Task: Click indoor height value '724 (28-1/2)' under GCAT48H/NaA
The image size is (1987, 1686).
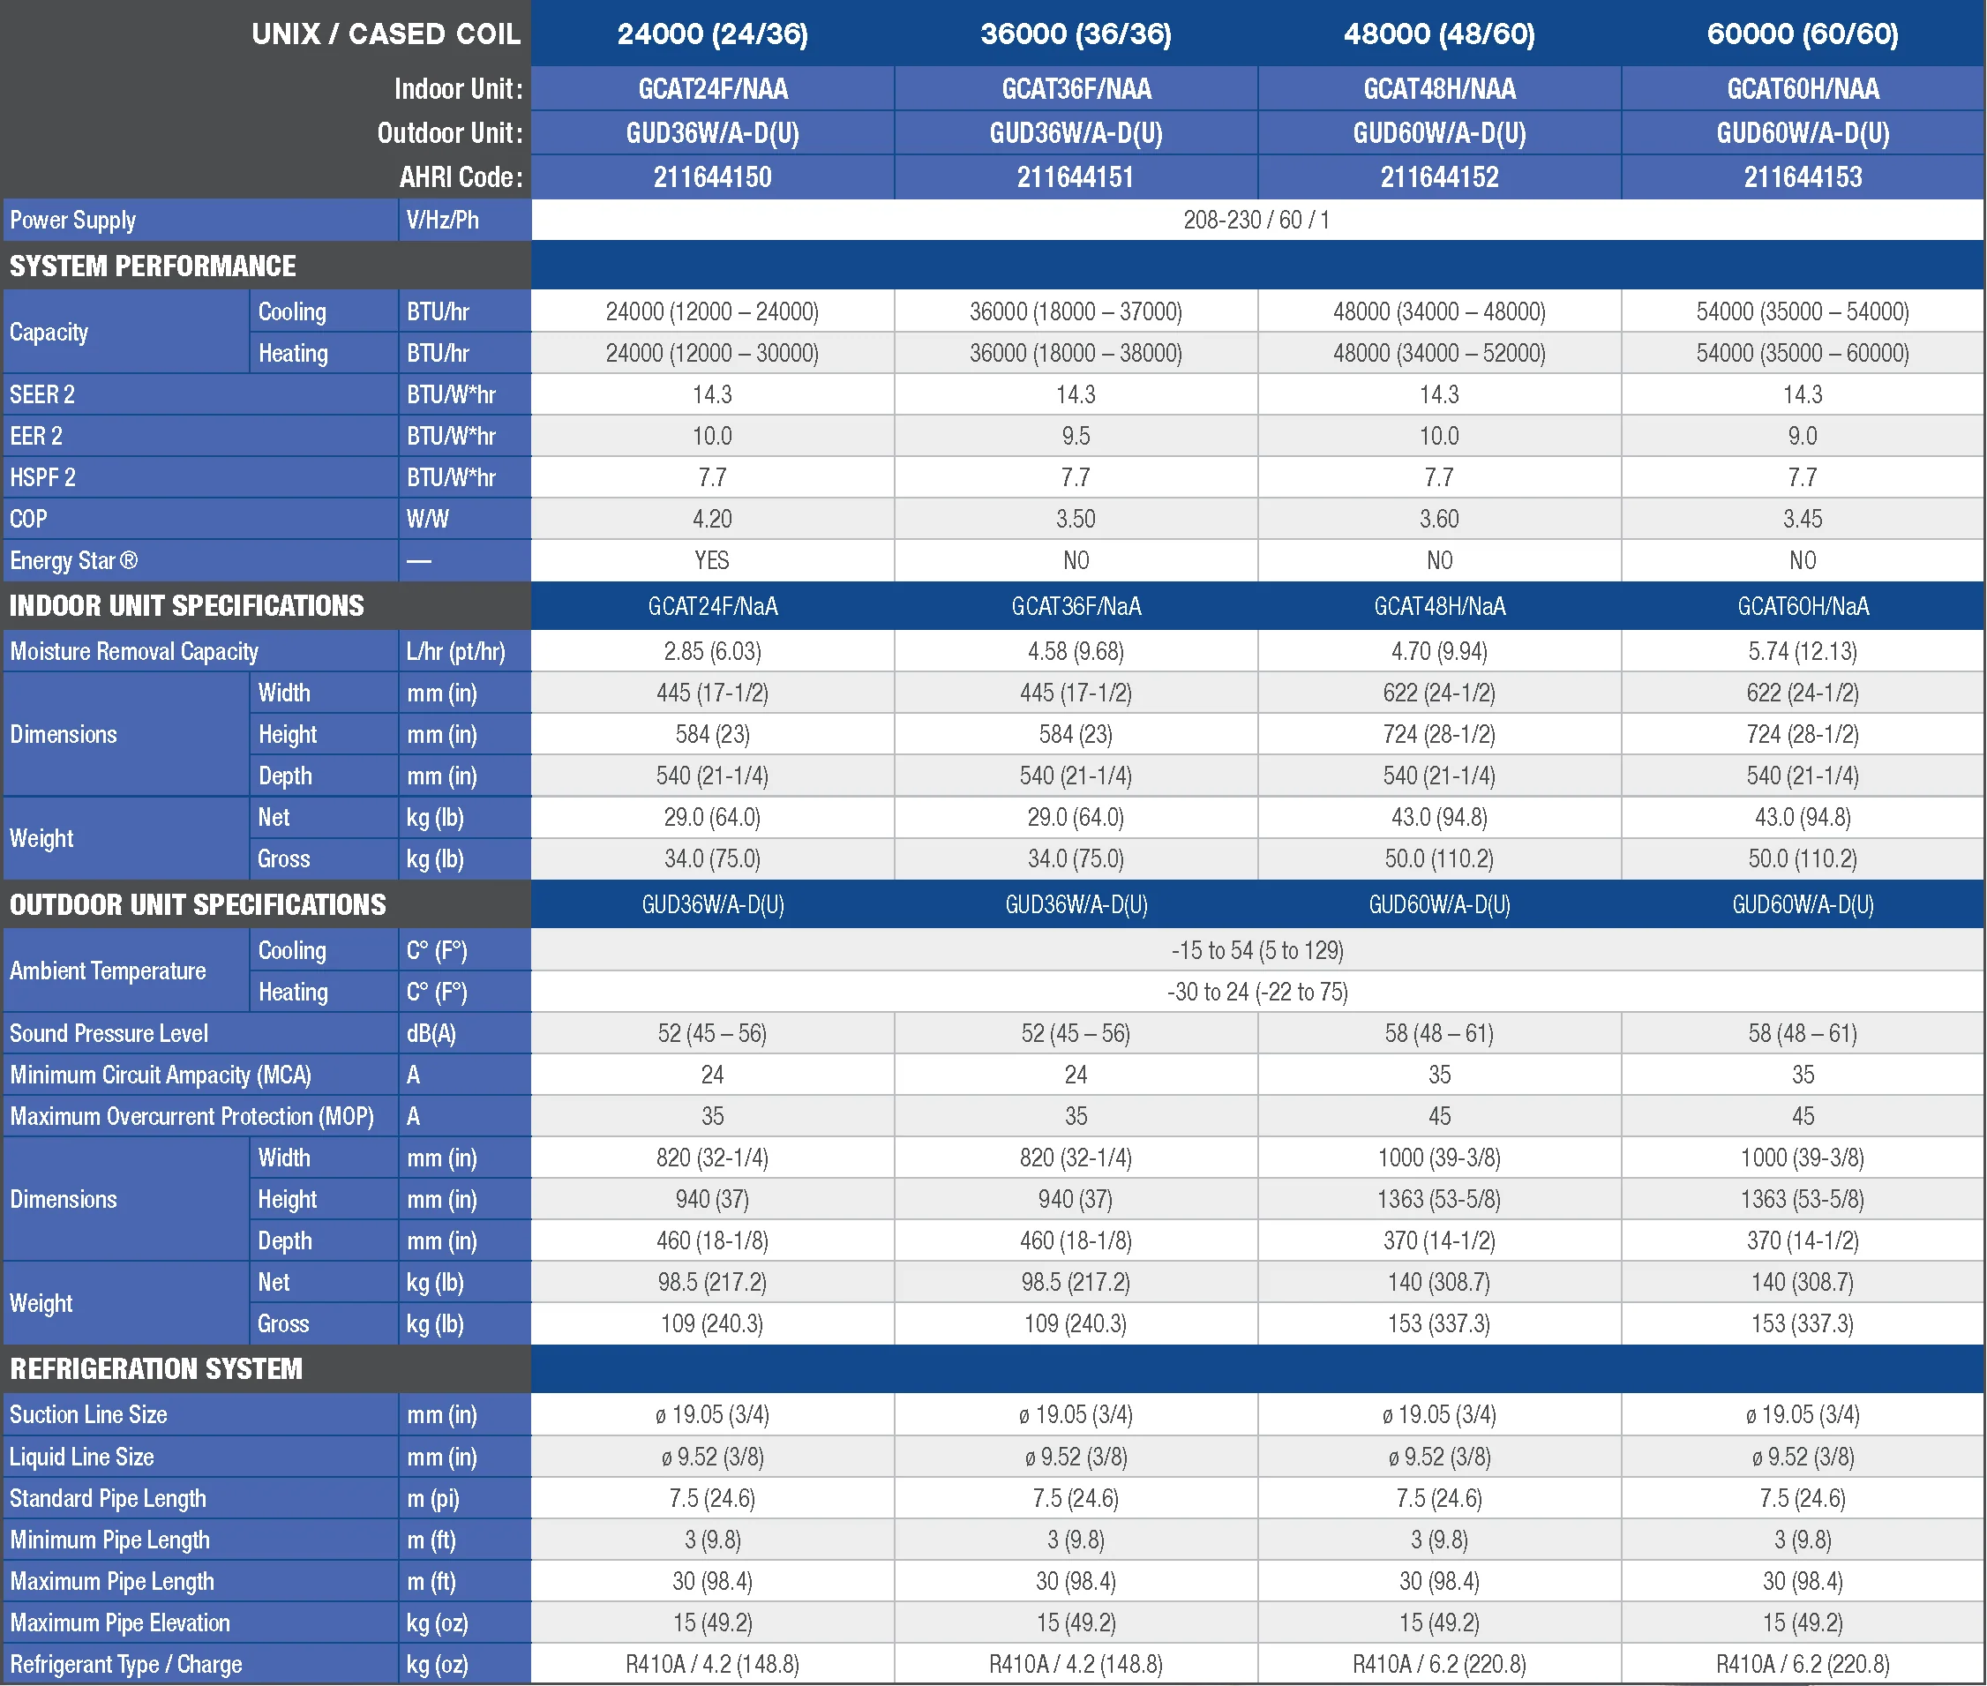Action: coord(1438,734)
